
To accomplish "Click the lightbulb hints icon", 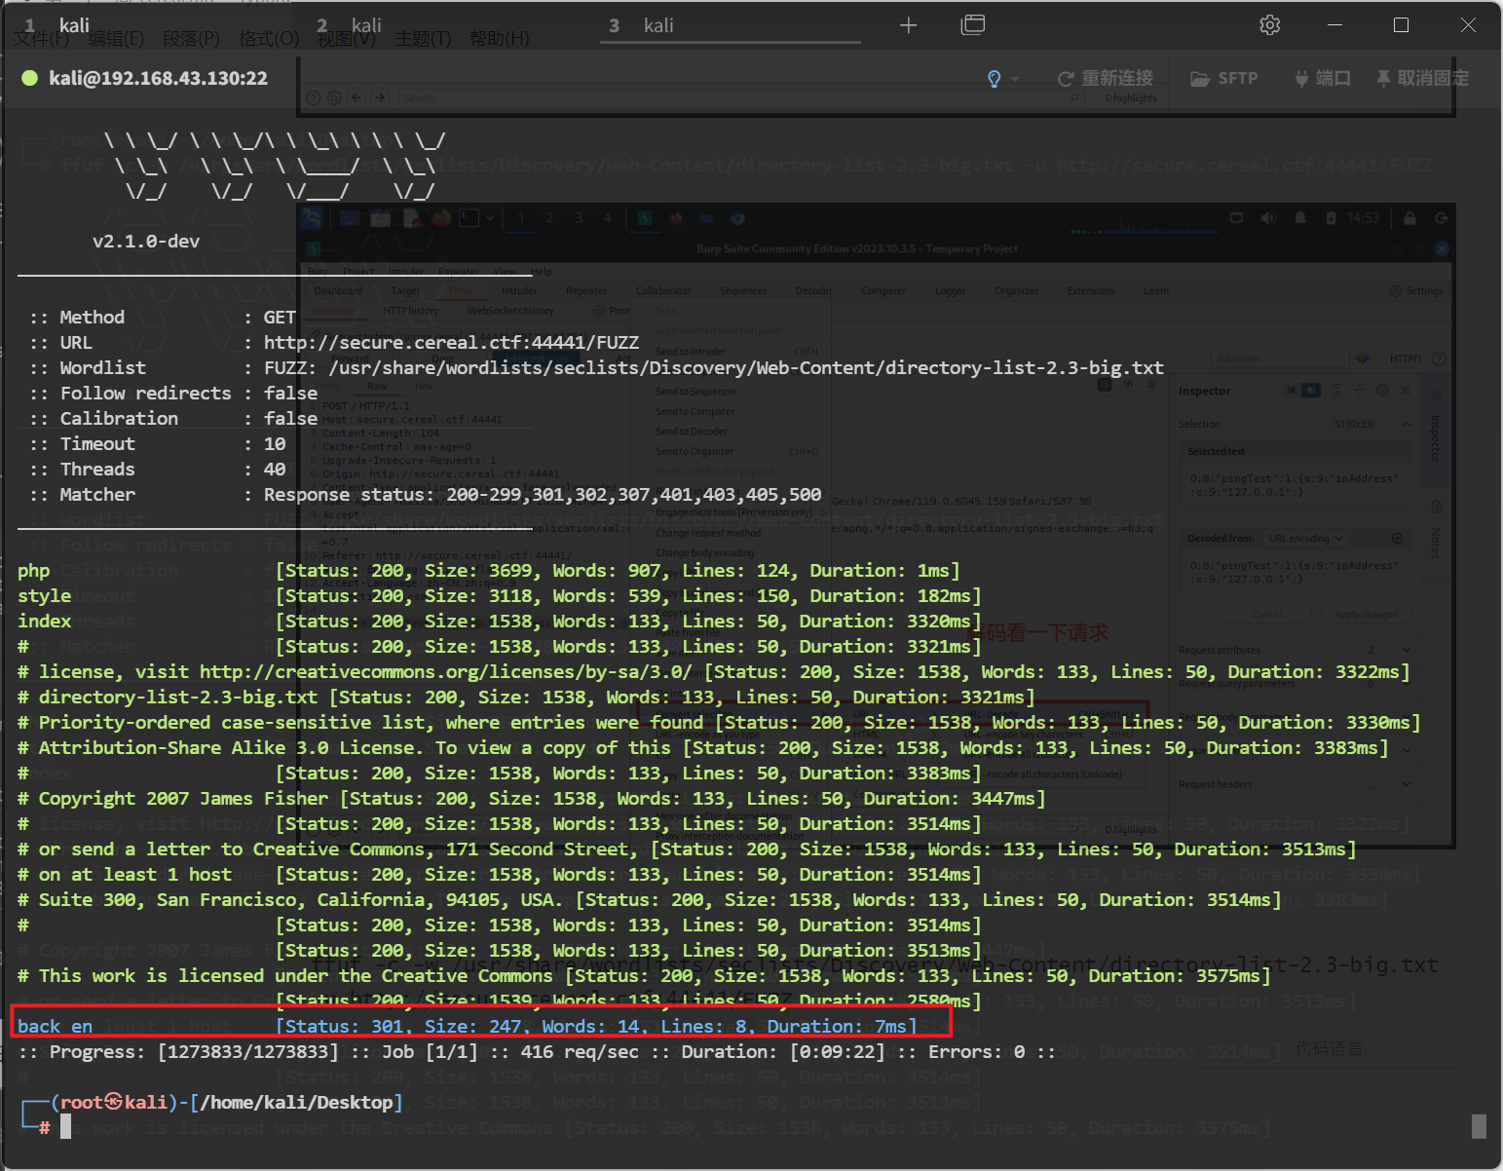I will 994,79.
